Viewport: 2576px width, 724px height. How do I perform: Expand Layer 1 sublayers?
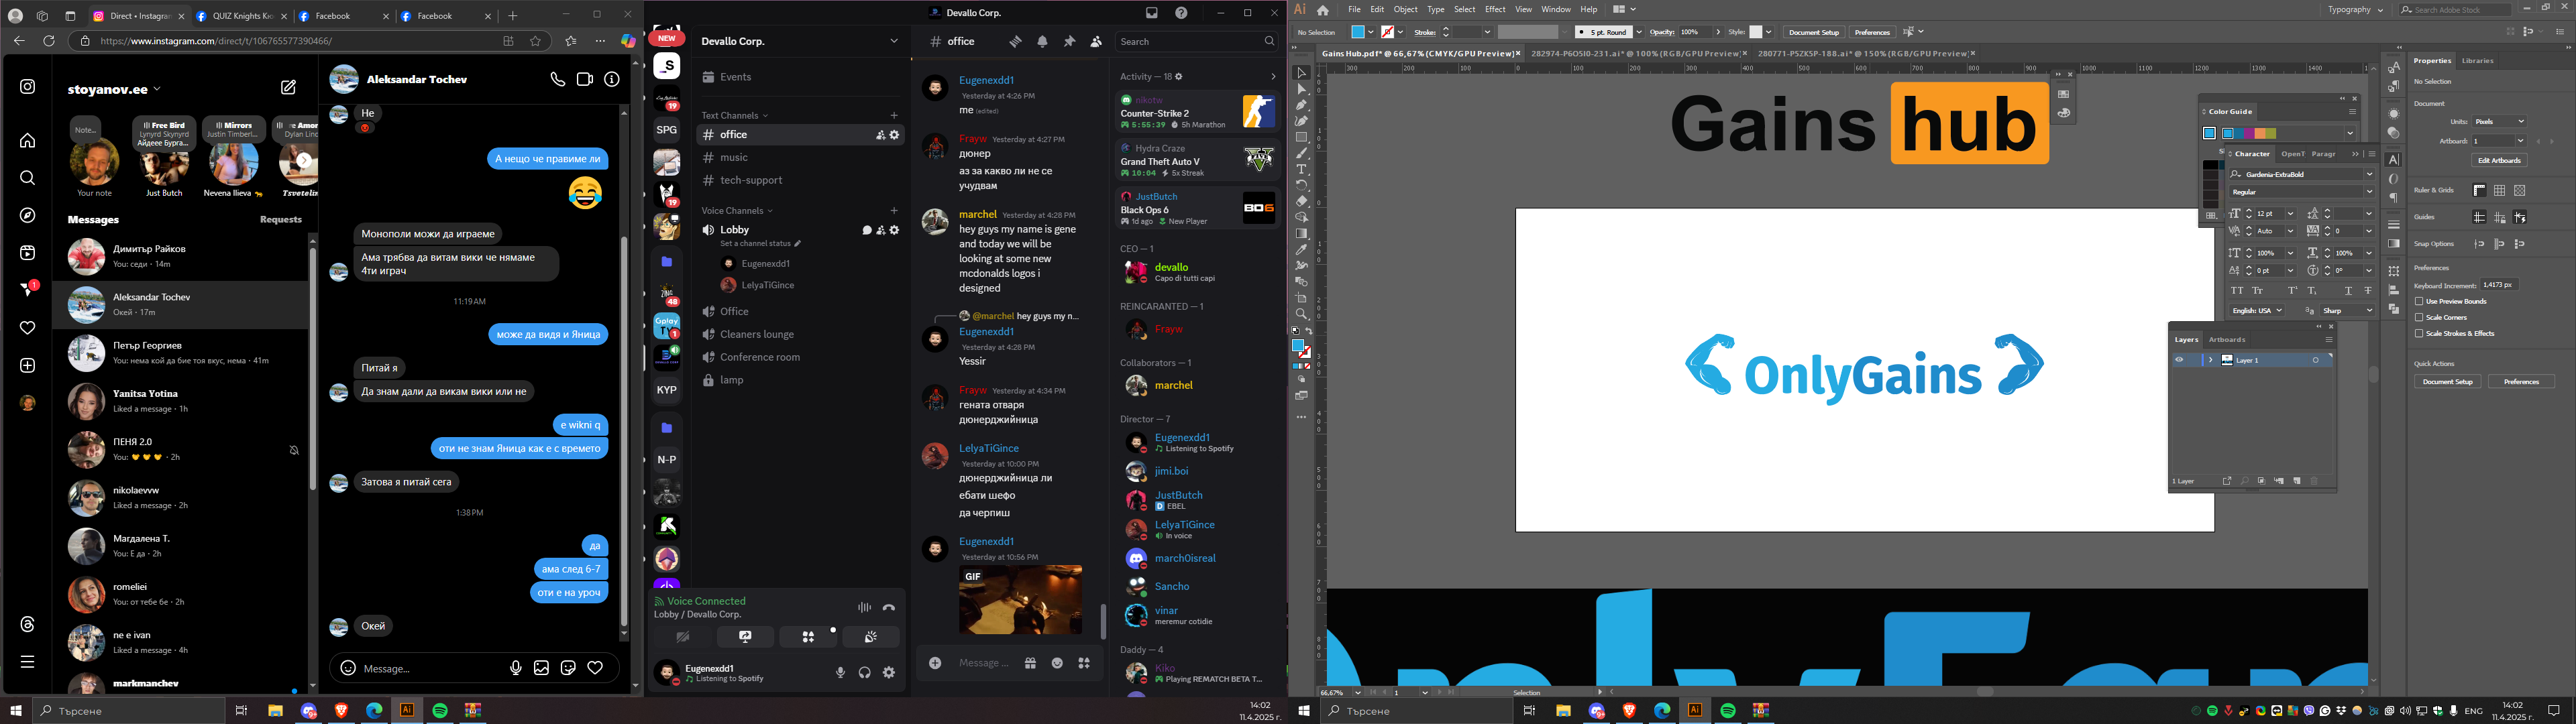(2210, 360)
